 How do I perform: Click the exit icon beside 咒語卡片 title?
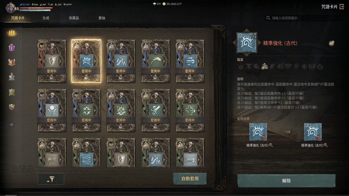tap(342, 7)
